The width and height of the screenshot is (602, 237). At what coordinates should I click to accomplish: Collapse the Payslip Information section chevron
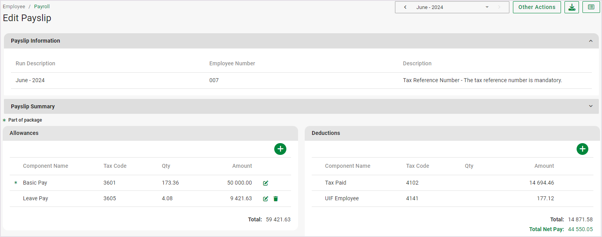tap(591, 41)
